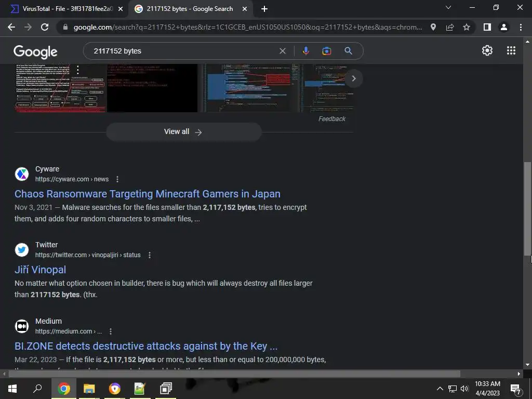This screenshot has height=399, width=532.
Task: Click the Medium site favicon
Action: click(22, 326)
